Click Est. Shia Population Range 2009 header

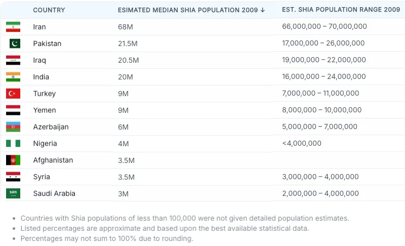341,10
